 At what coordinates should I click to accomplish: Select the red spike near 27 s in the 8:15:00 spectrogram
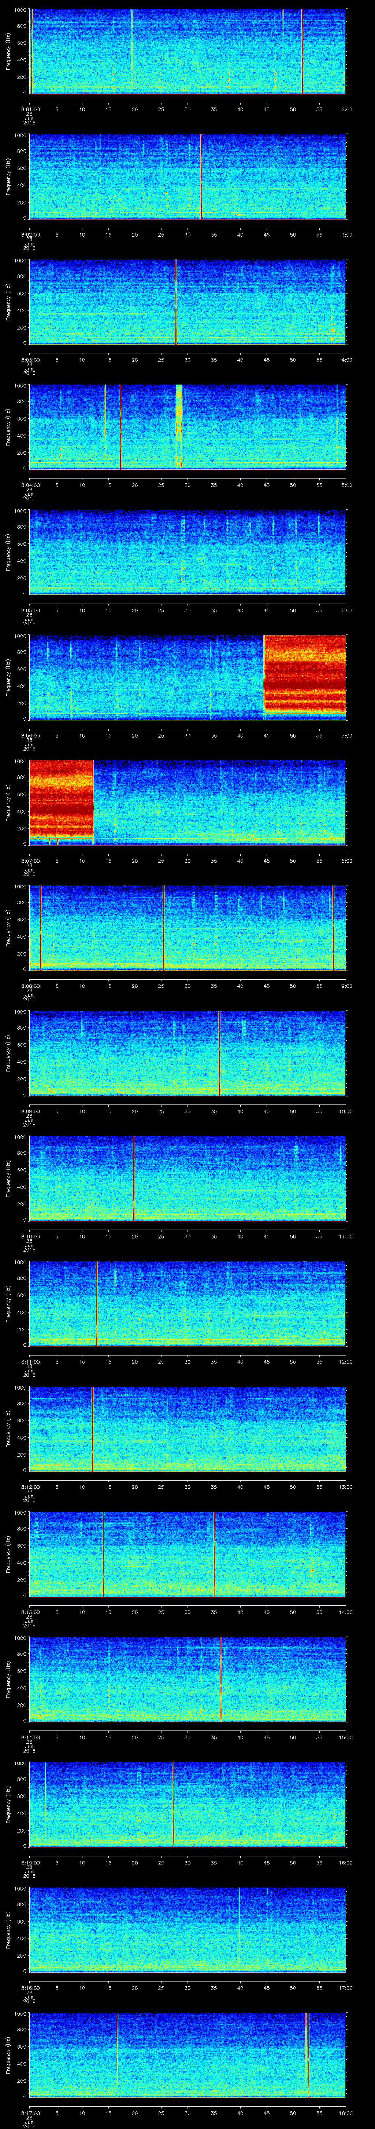point(173,1805)
